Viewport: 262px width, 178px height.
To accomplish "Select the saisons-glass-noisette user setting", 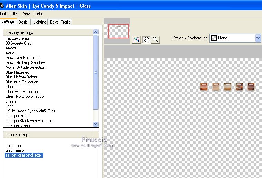I will pyautogui.click(x=24, y=155).
